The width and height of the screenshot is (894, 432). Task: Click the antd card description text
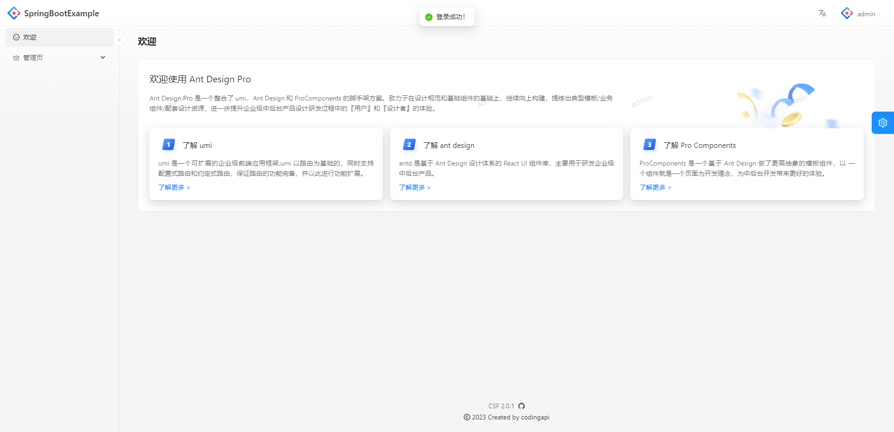(x=507, y=168)
